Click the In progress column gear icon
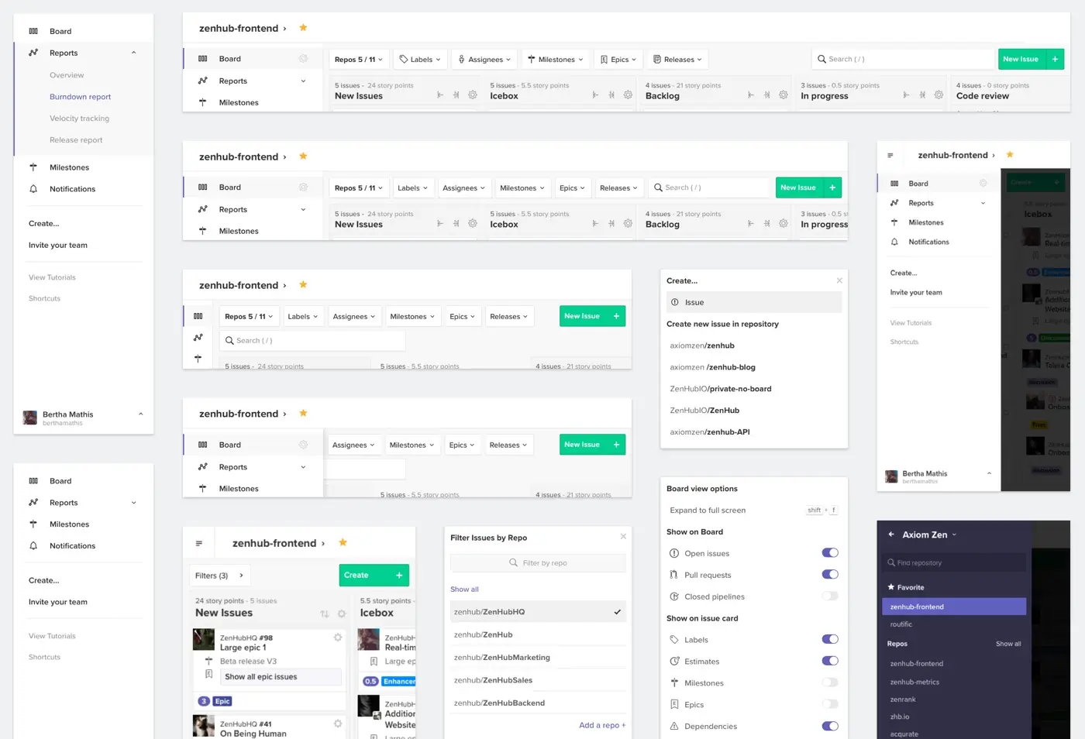Viewport: 1085px width, 739px height. click(939, 95)
